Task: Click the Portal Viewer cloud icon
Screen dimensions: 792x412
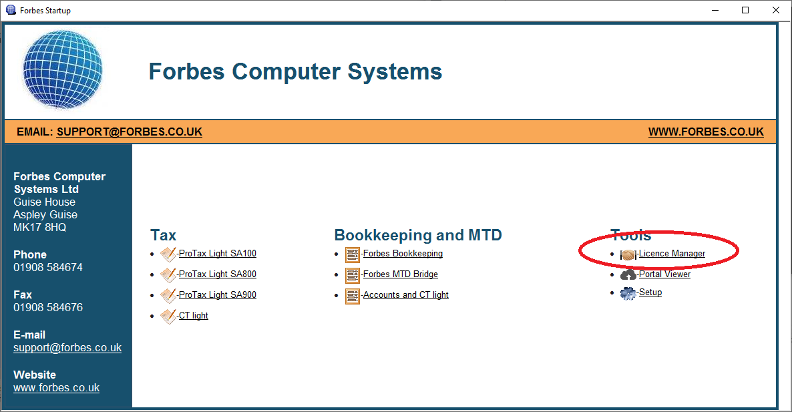Action: pos(628,274)
